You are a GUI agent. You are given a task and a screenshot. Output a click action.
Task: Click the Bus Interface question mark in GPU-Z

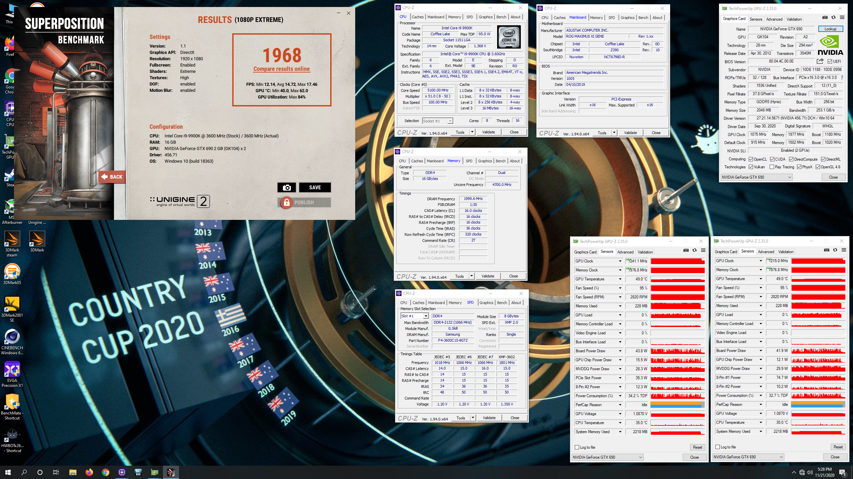pyautogui.click(x=842, y=78)
